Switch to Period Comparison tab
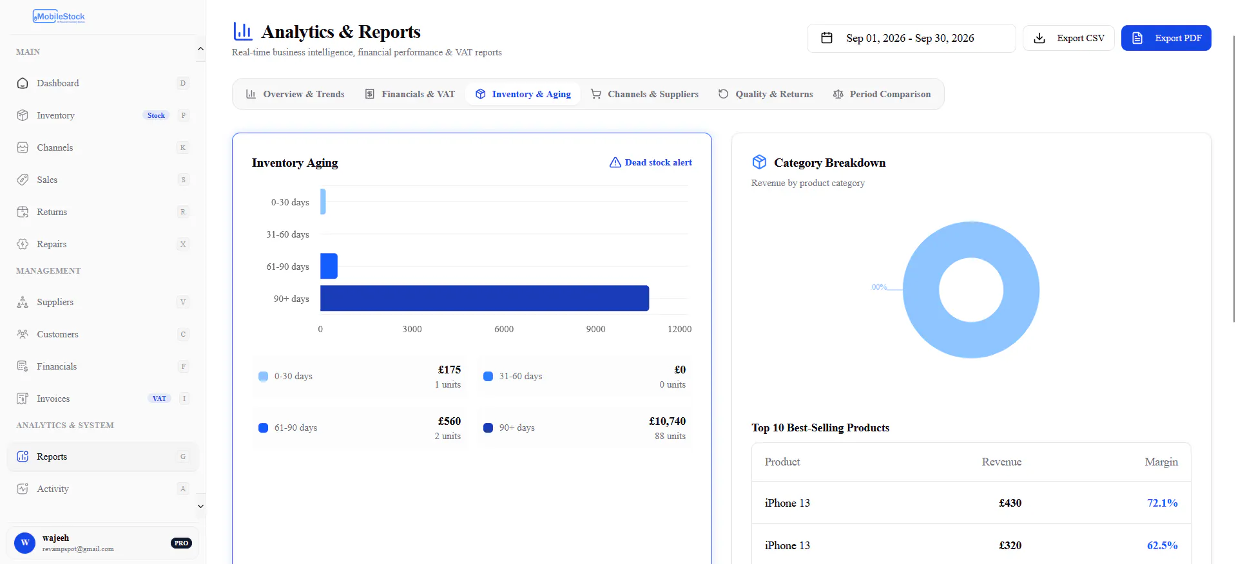The width and height of the screenshot is (1236, 564). [882, 94]
